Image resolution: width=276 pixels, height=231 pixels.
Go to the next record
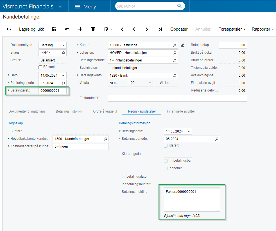(147, 29)
